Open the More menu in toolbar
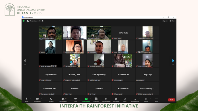The height and width of the screenshot is (111, 198). pos(156,99)
